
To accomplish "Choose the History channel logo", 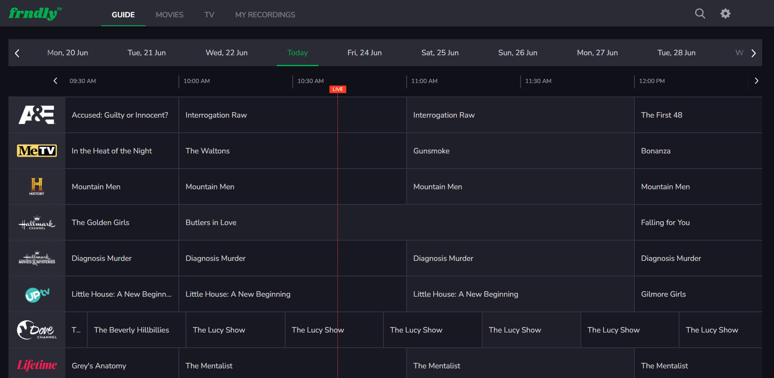I will pos(37,187).
